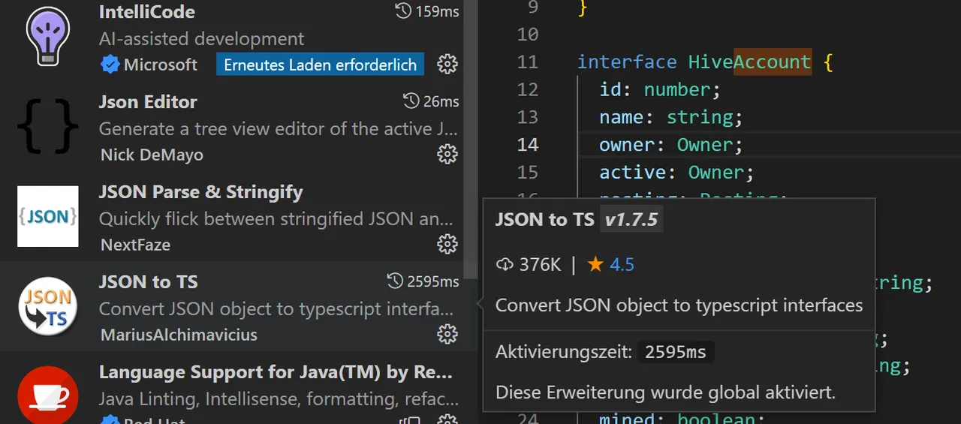The height and width of the screenshot is (424, 961).
Task: Click the owner: Owner; code line
Action: (x=671, y=144)
